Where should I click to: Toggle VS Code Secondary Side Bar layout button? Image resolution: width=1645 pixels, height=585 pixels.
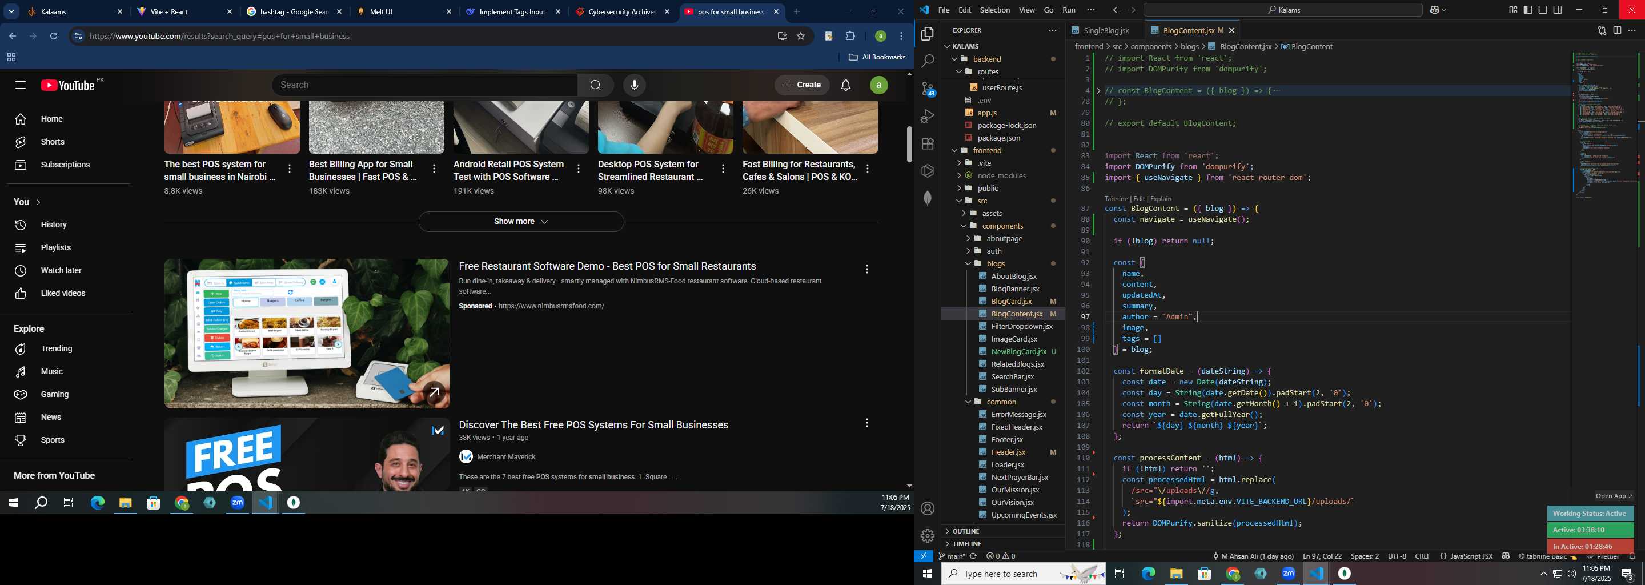1558,10
